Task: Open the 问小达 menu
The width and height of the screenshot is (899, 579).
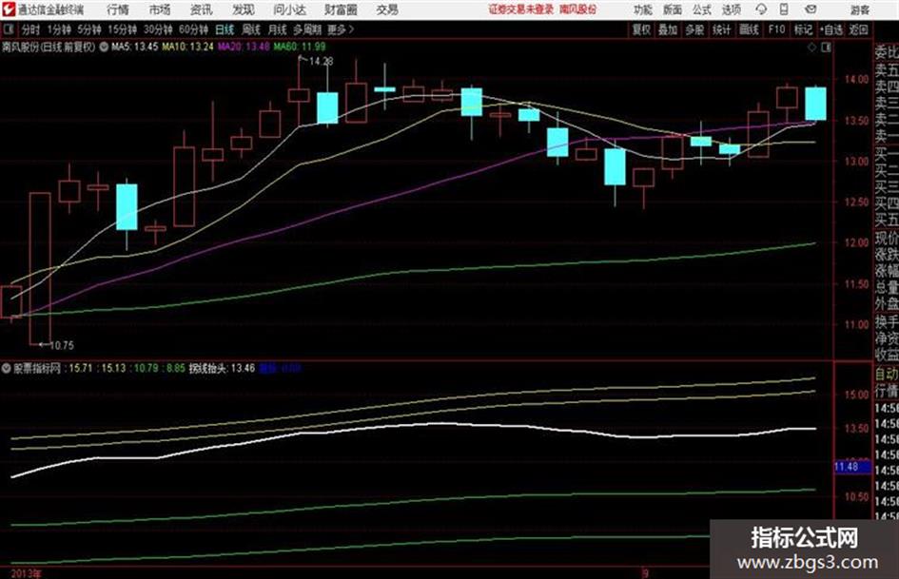Action: click(289, 10)
